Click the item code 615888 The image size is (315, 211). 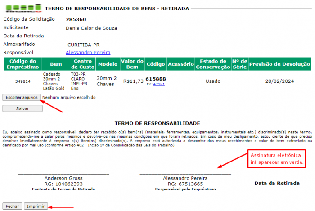click(x=156, y=79)
